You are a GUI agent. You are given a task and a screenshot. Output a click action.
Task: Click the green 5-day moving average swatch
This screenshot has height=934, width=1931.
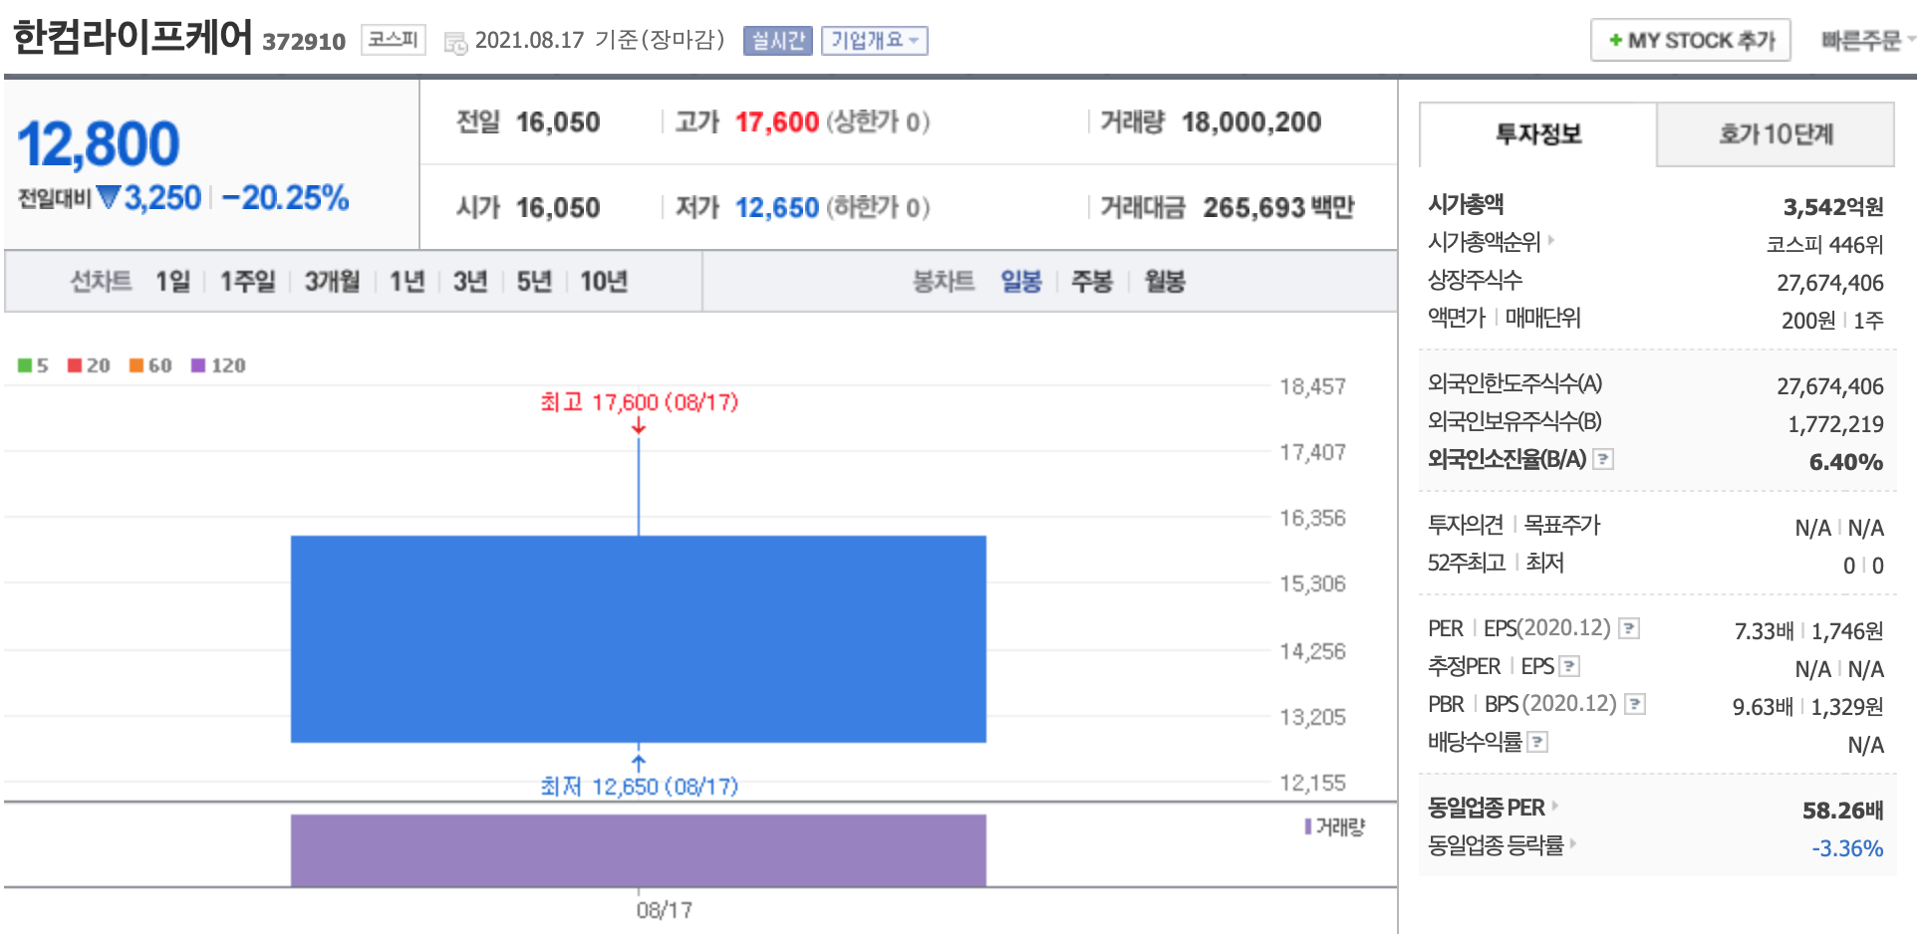[25, 365]
